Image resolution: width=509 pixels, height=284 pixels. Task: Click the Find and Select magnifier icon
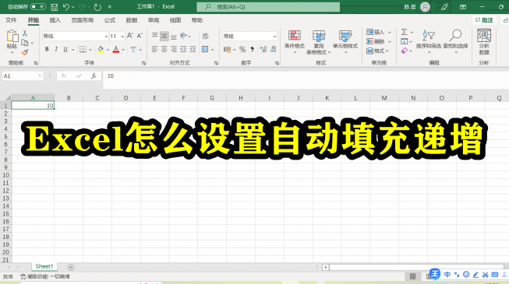click(456, 35)
